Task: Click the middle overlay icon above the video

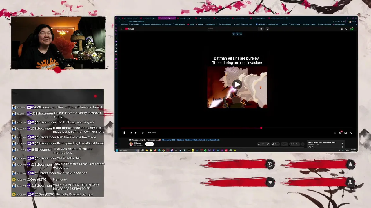Action: (237, 34)
